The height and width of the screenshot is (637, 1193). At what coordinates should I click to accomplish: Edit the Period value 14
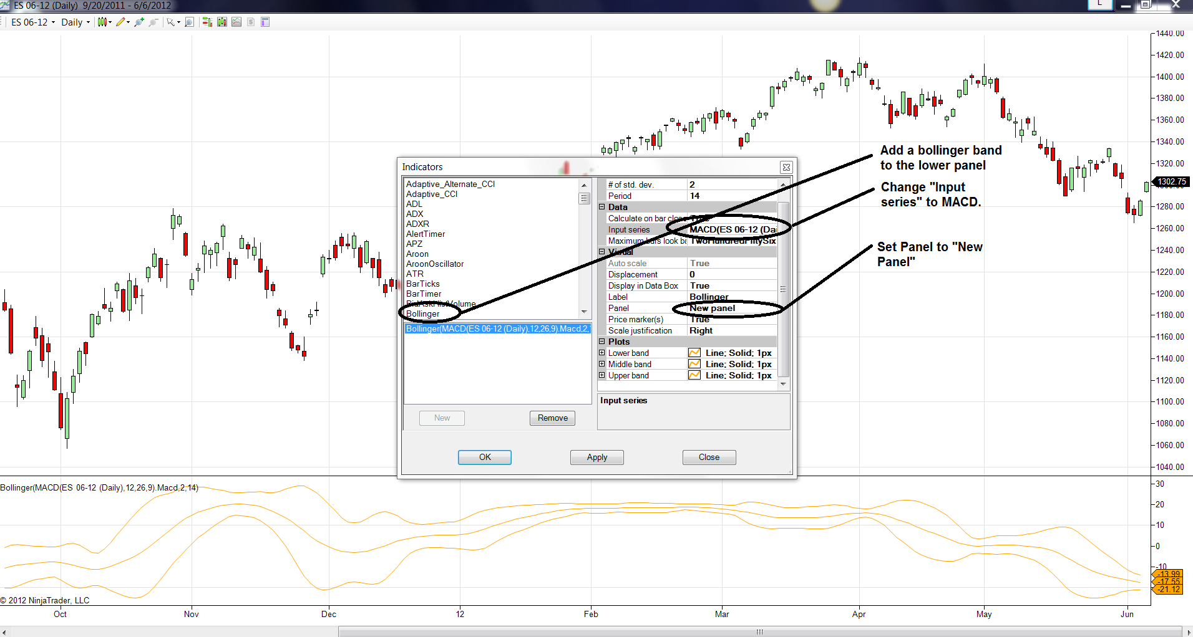pos(732,196)
